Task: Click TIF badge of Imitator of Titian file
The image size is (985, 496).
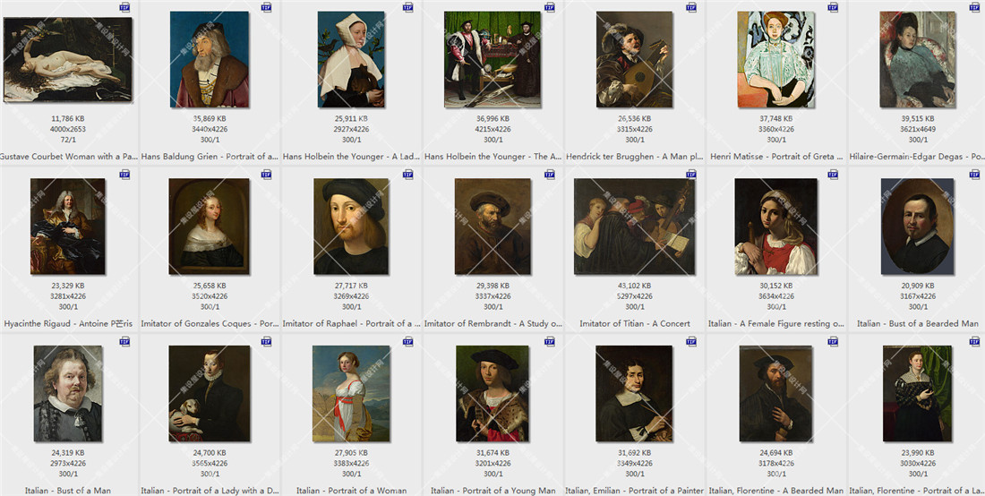Action: pos(691,175)
